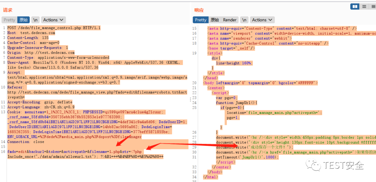Click the closing </head> tag line
This screenshot has height=182, width=376.
(211, 78)
